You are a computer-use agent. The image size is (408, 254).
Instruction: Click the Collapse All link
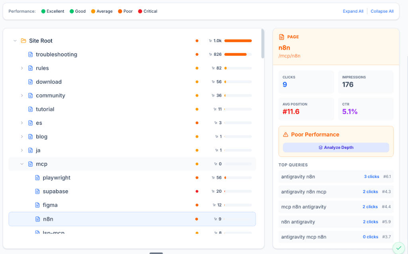382,11
